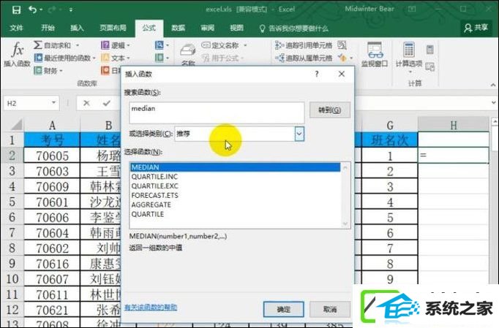This screenshot has width=499, height=328.
Task: Click the 转到 Go button
Action: tap(330, 110)
